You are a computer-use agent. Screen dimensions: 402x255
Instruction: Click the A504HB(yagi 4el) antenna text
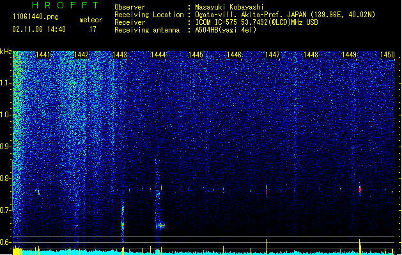point(226,30)
